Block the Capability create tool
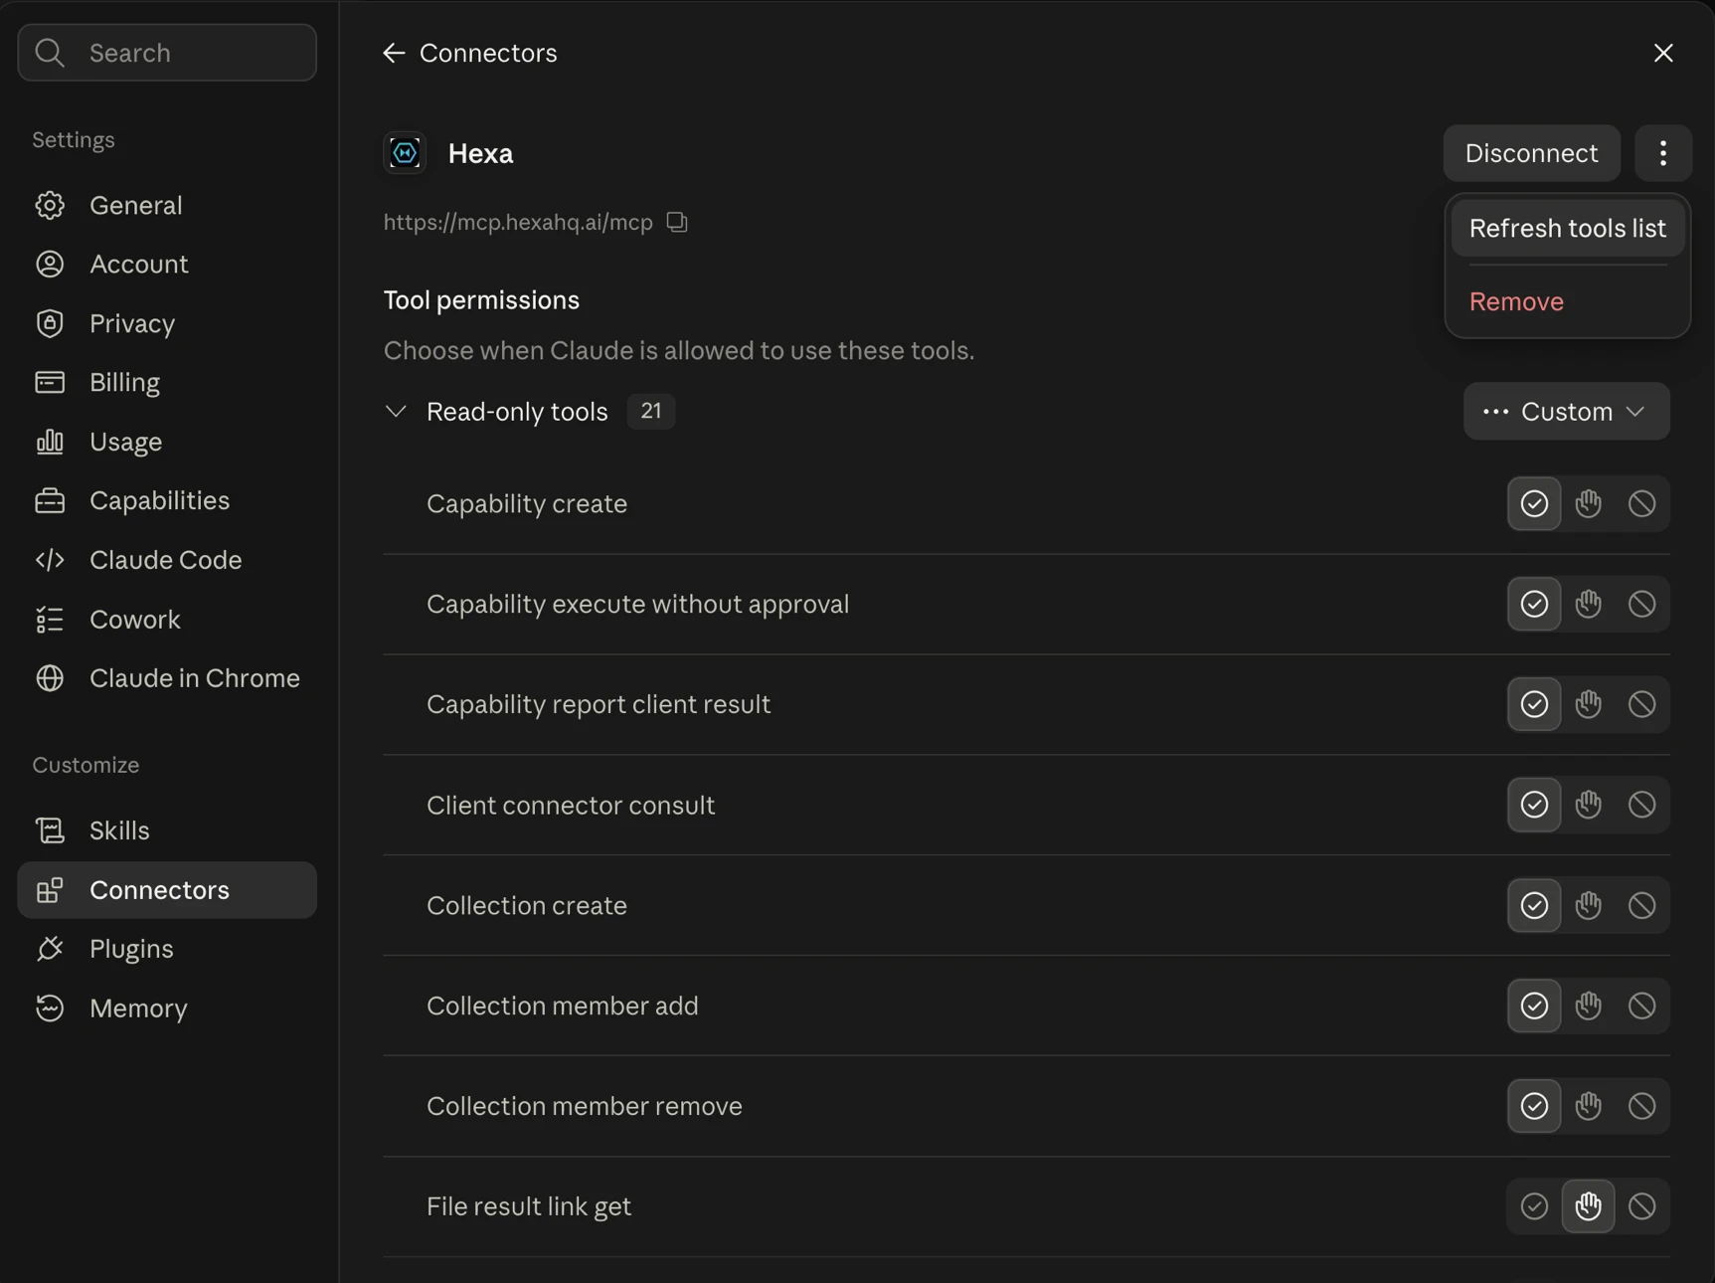The width and height of the screenshot is (1715, 1283). [1642, 503]
